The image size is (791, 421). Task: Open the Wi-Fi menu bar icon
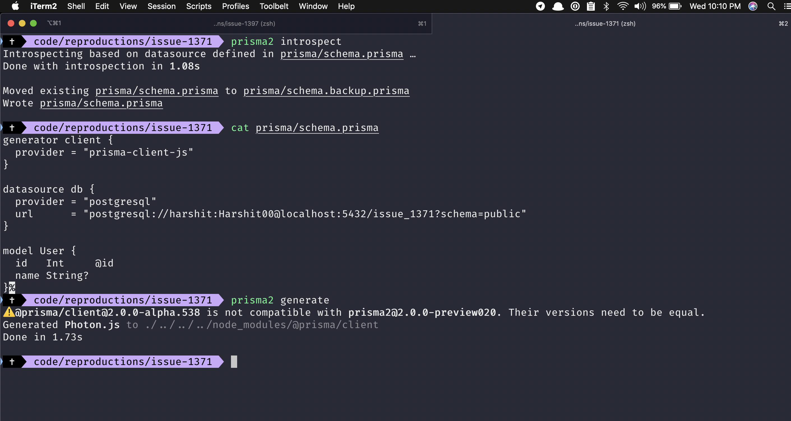[623, 6]
